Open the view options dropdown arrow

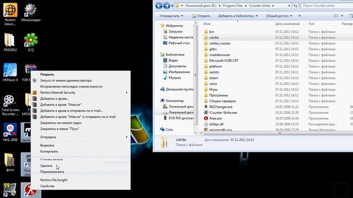342,16
